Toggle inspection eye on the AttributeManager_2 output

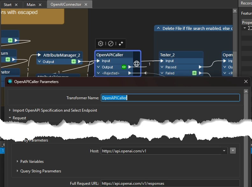coord(73,61)
